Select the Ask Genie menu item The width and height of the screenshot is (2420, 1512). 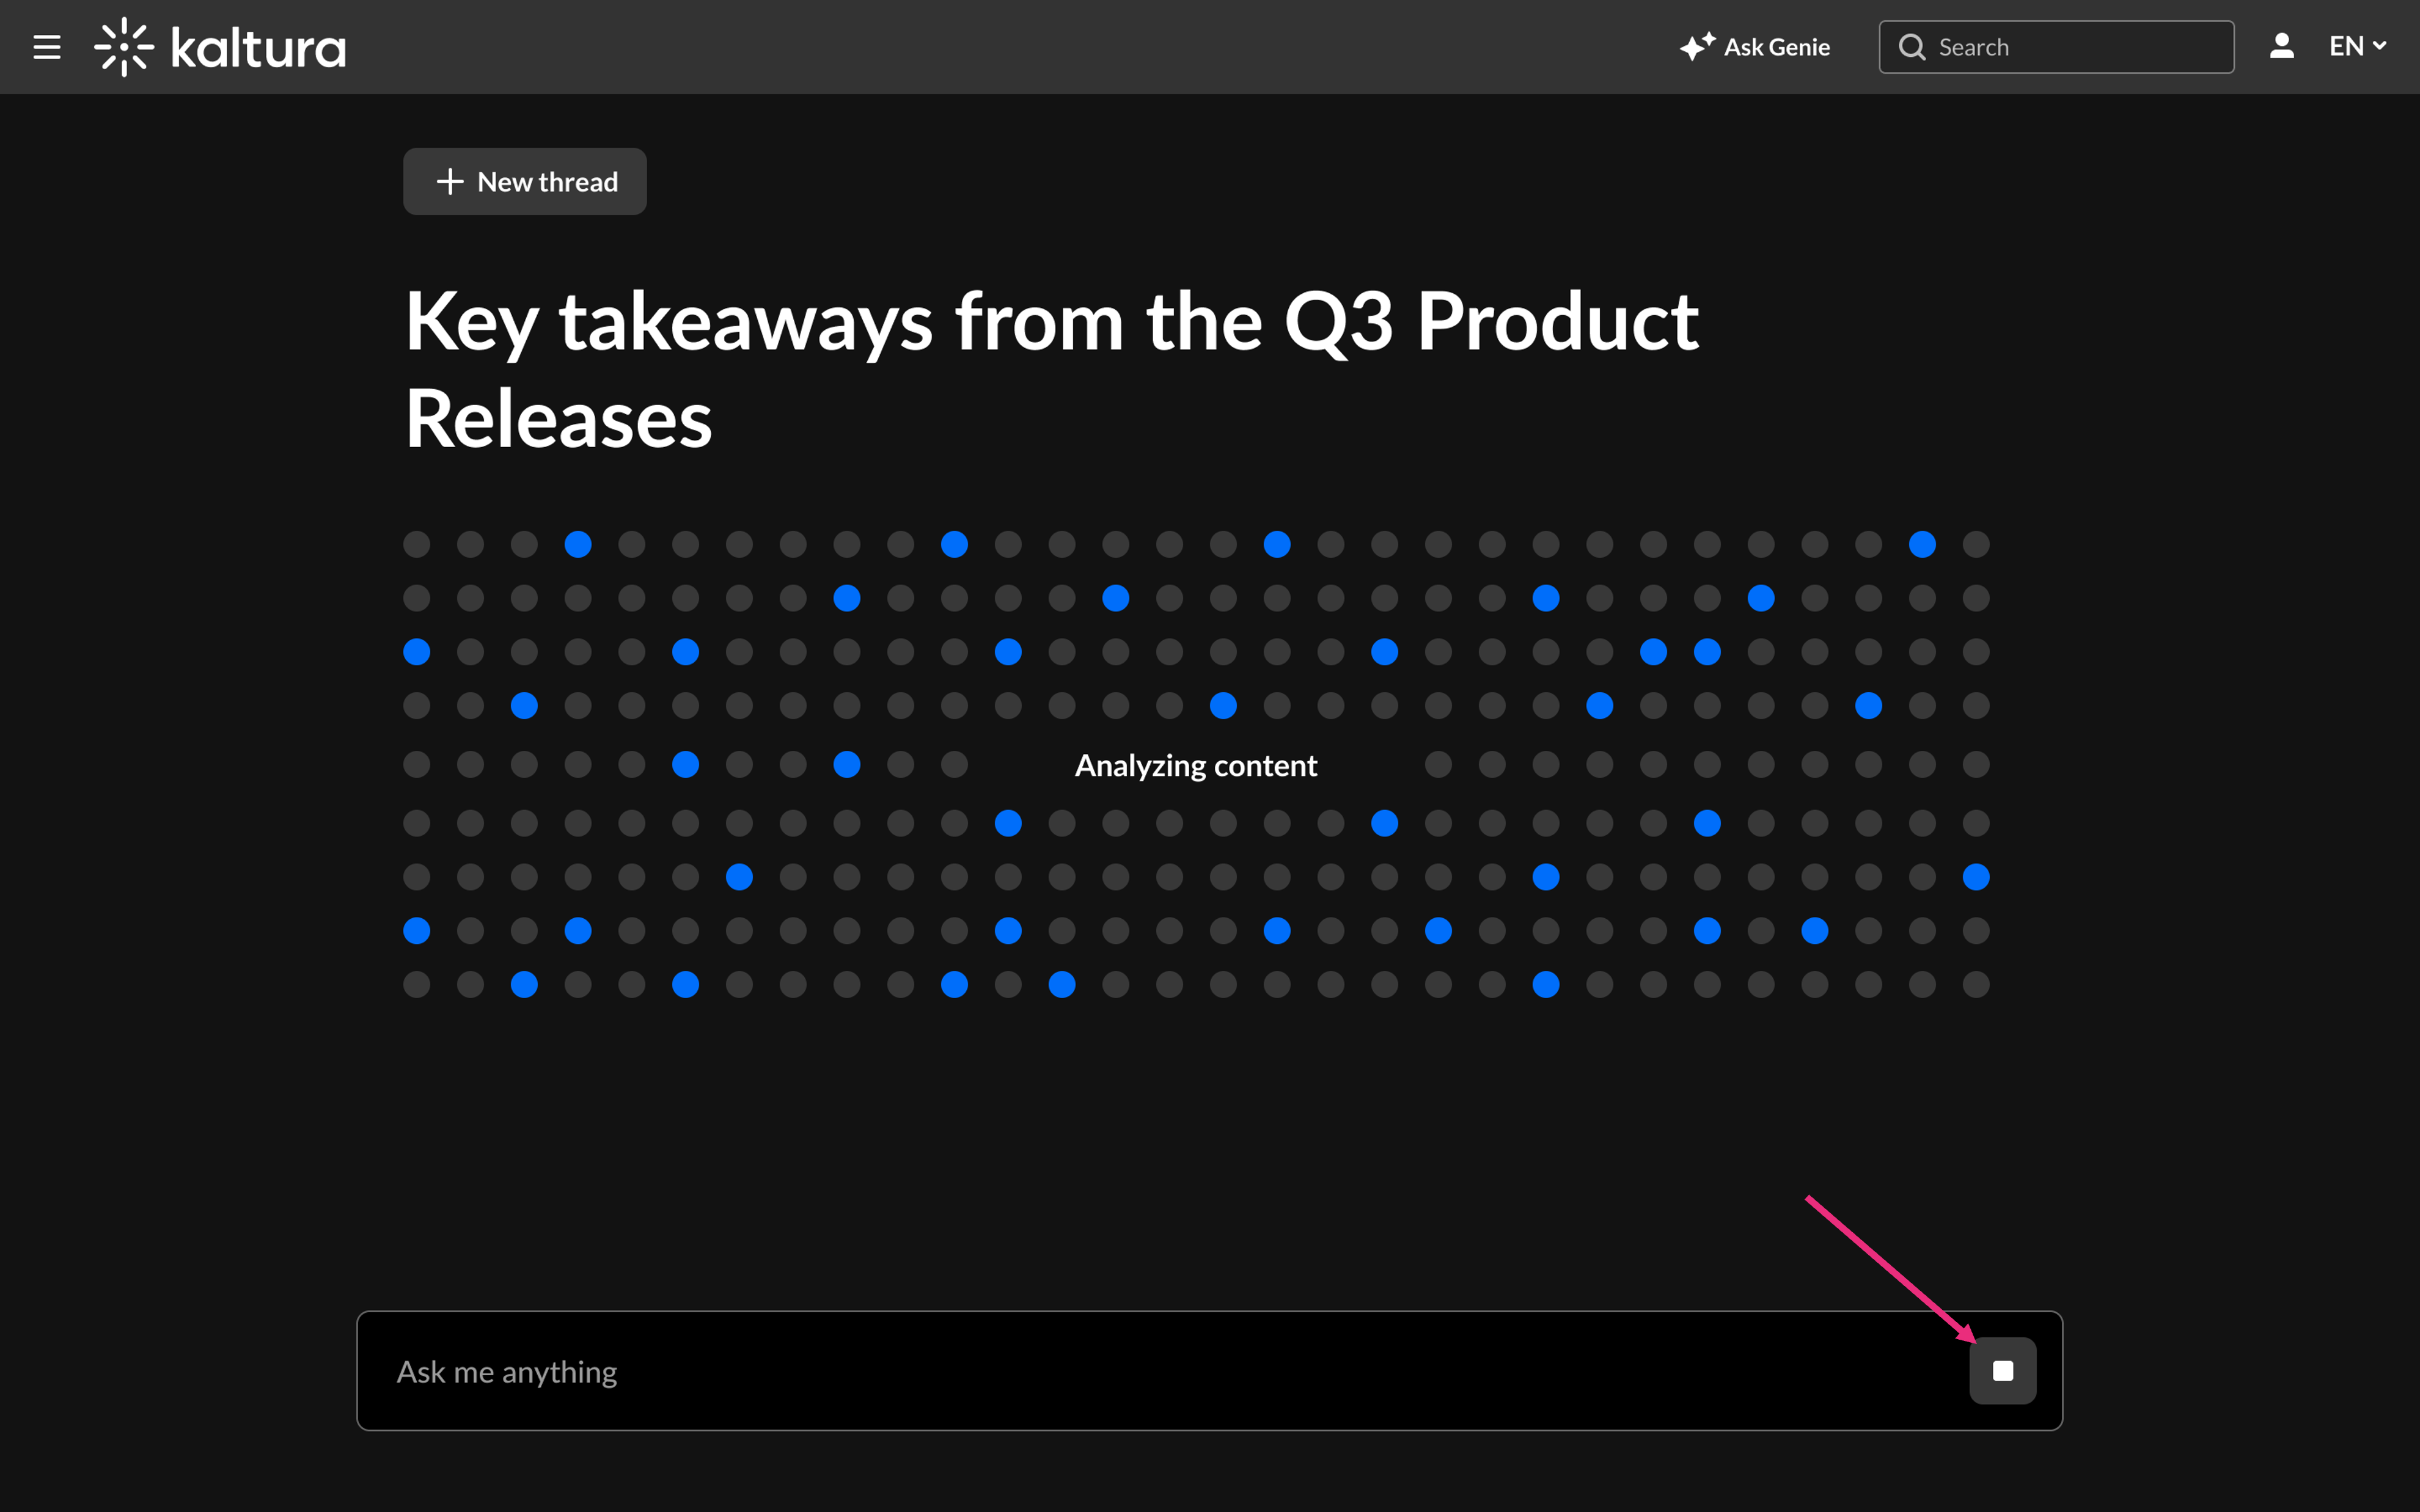click(x=1755, y=47)
